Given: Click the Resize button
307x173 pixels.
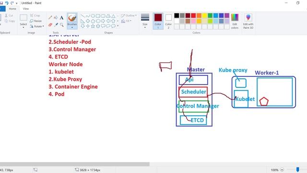Looking at the screenshot, I should pyautogui.click(x=35, y=21).
